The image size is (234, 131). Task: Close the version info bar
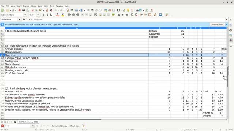227,24
